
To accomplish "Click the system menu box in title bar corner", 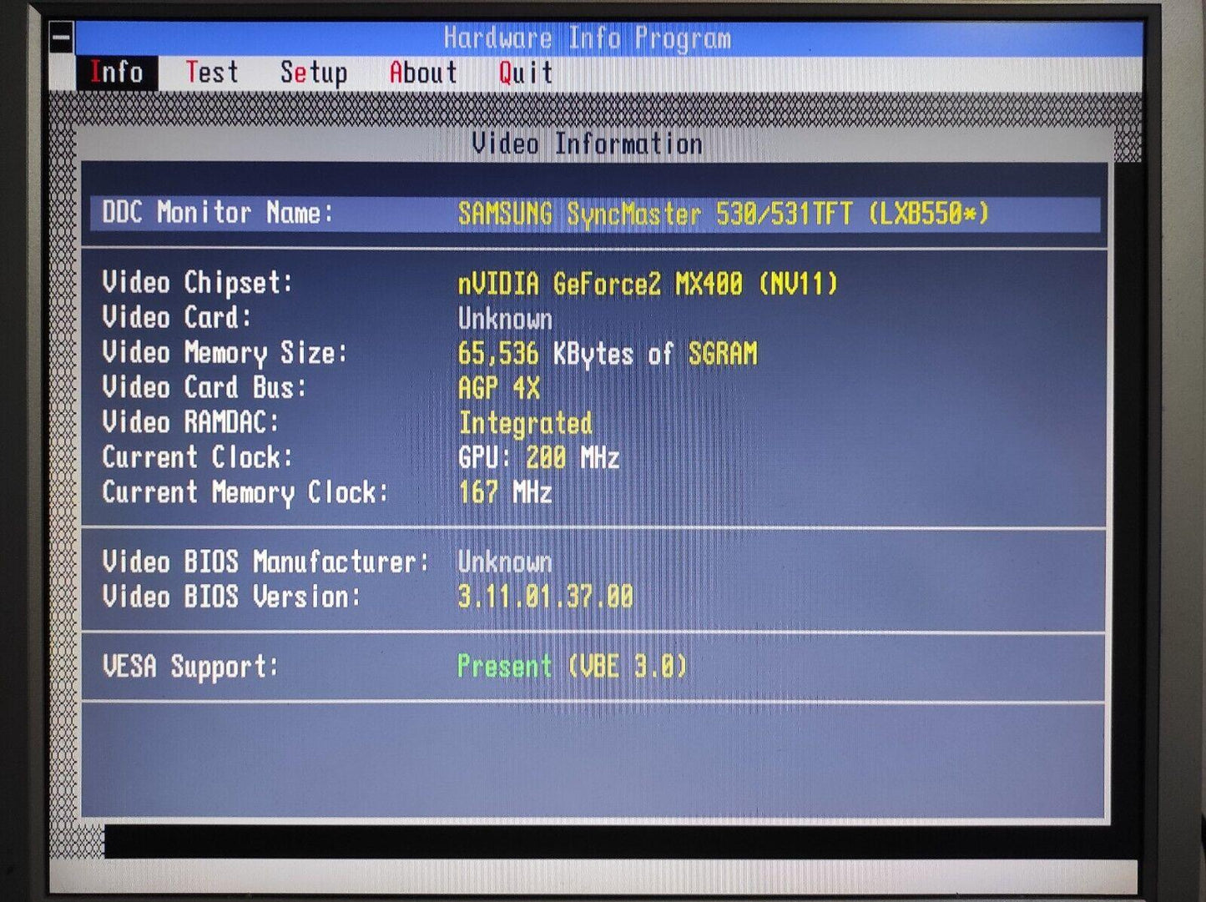I will 61,38.
